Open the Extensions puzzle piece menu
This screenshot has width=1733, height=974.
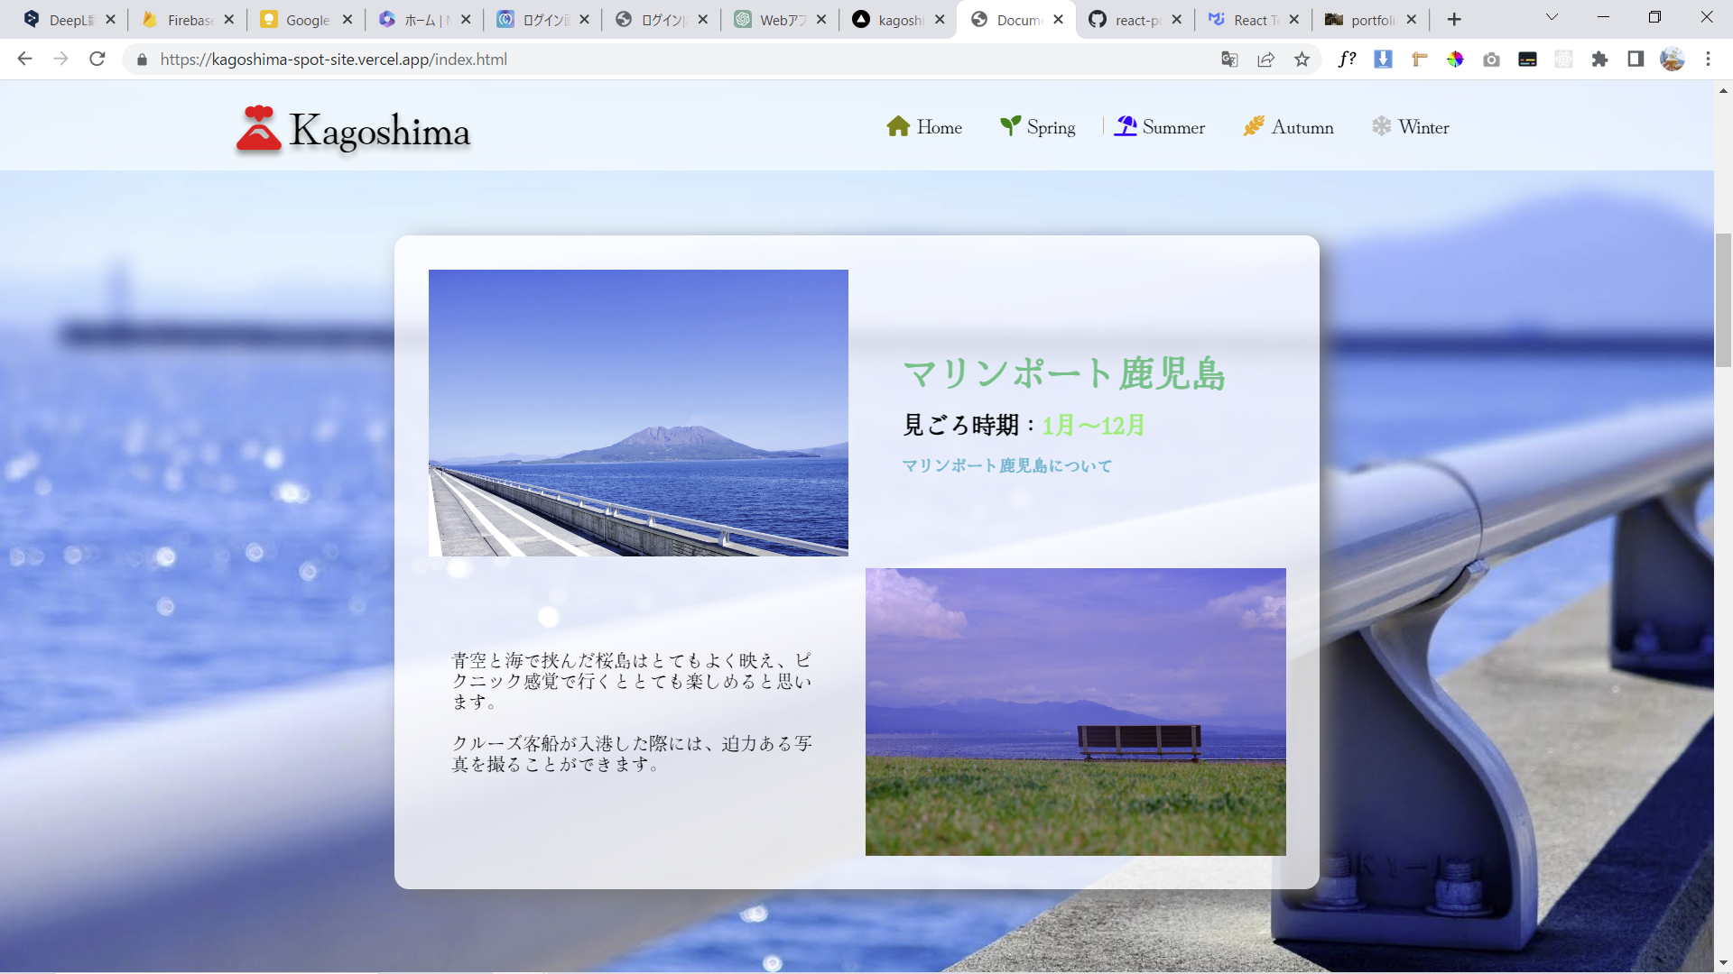point(1599,60)
